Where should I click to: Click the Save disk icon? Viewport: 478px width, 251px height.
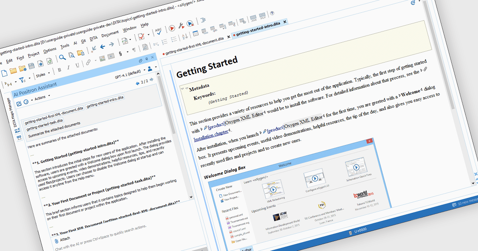(x=31, y=66)
